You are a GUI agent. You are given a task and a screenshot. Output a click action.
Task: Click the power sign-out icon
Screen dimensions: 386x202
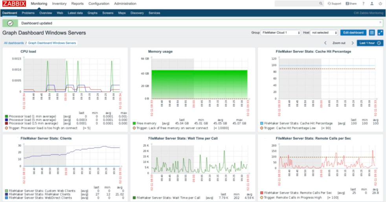click(380, 4)
